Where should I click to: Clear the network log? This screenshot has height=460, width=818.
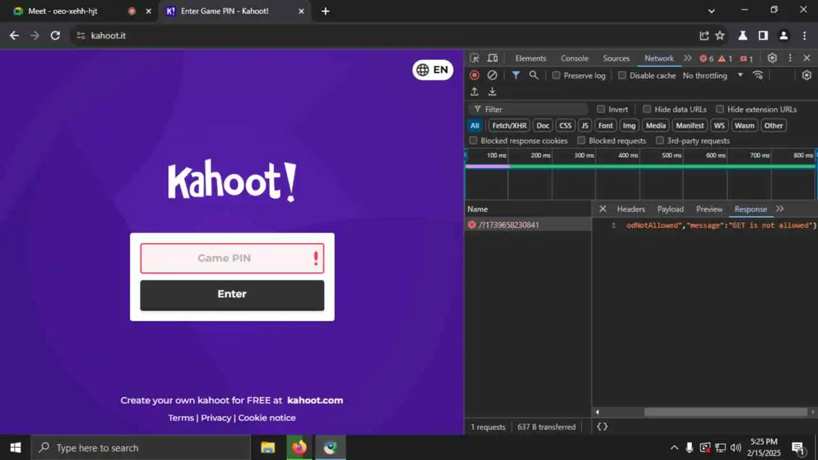click(x=492, y=75)
